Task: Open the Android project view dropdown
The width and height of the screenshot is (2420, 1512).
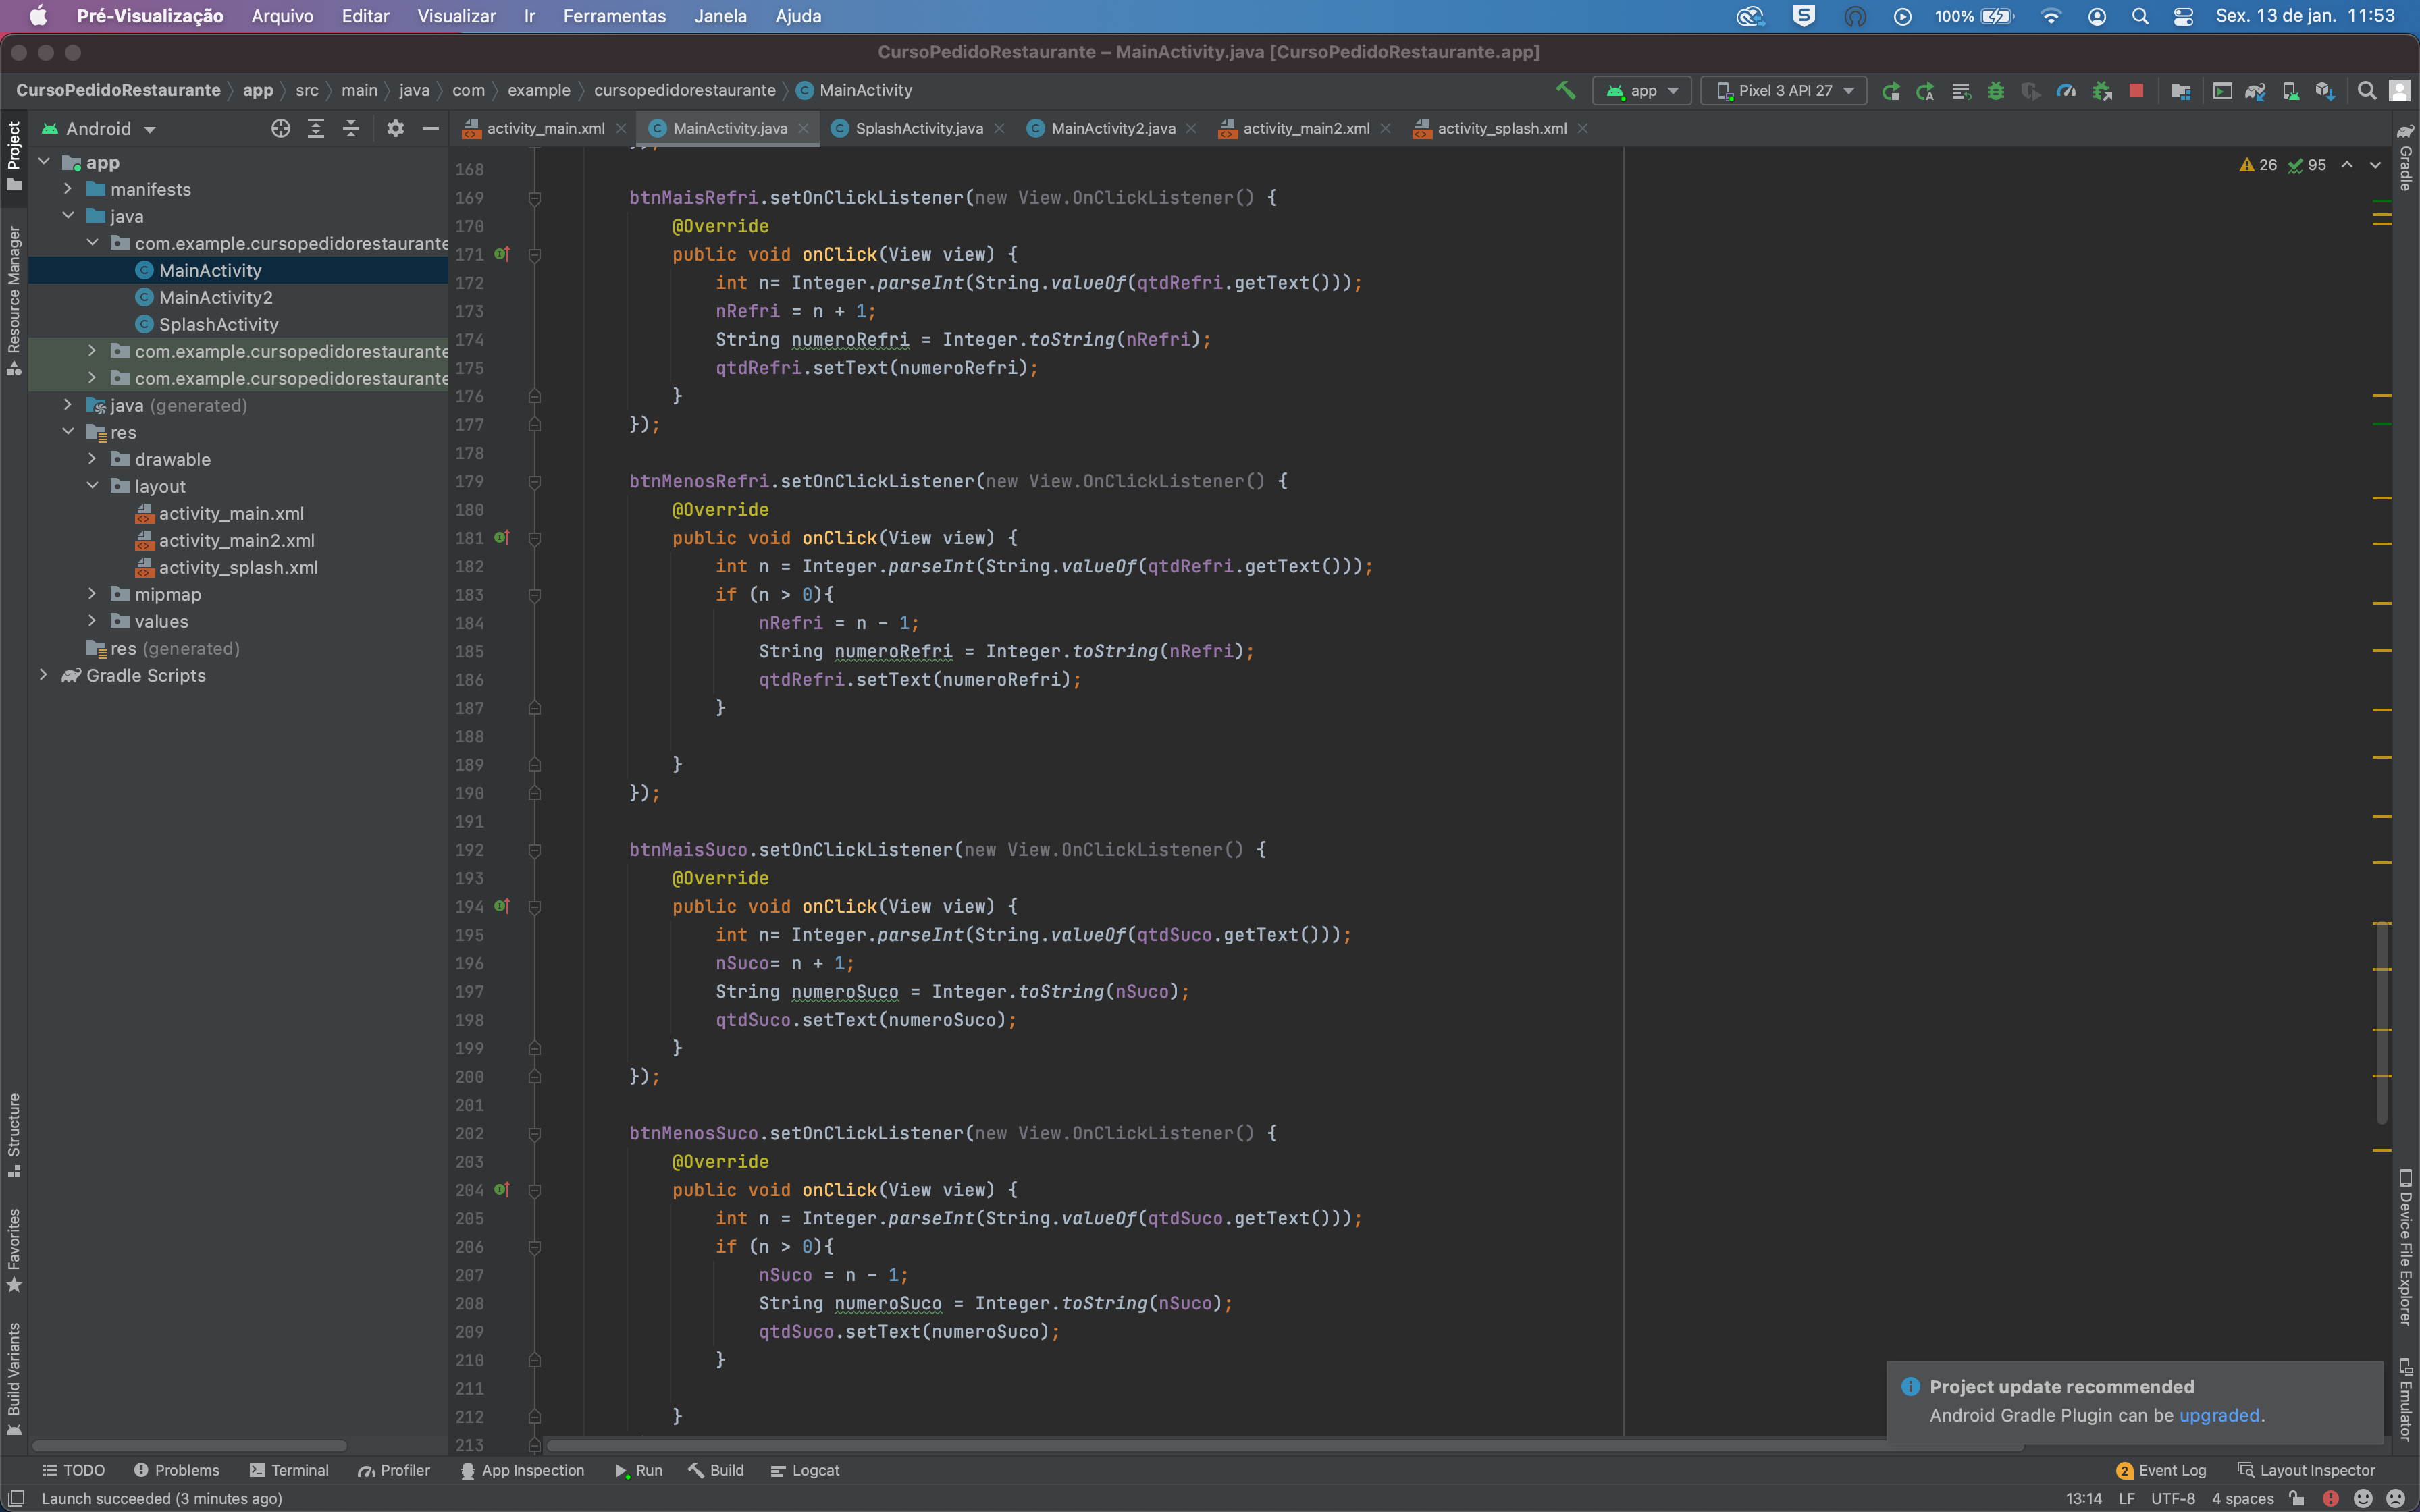Action: point(99,129)
